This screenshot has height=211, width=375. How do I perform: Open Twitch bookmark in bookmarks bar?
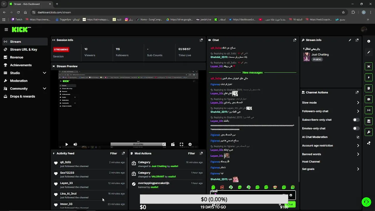17,20
